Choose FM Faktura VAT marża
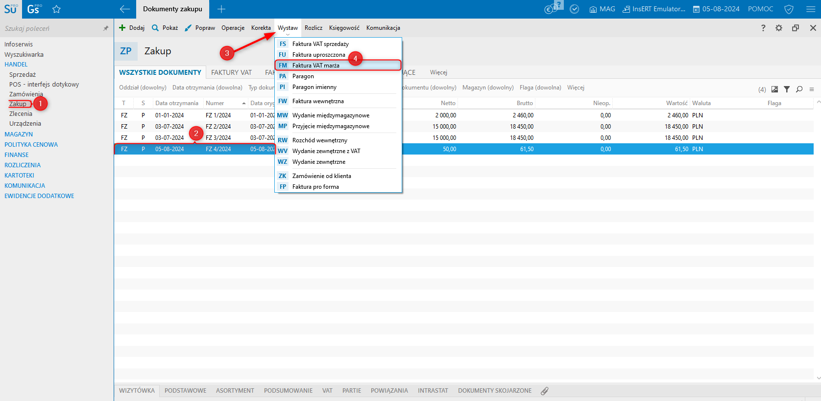Viewport: 821px width, 401px height. click(338, 66)
